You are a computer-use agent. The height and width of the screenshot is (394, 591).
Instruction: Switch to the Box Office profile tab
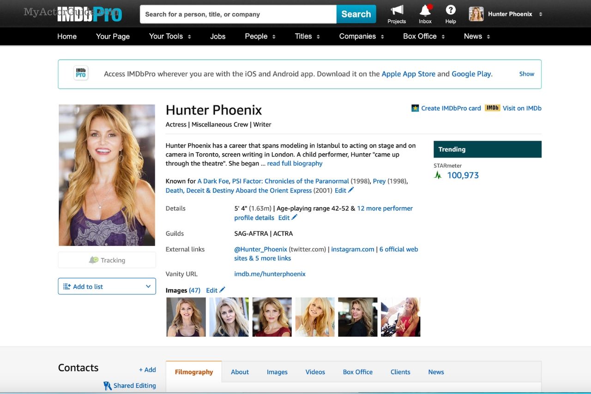358,372
